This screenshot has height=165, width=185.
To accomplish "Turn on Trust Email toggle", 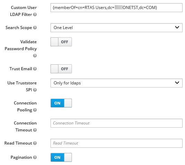I will point(61,69).
